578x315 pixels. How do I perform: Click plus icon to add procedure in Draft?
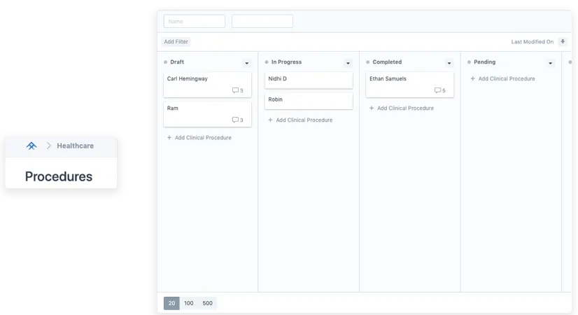point(169,138)
